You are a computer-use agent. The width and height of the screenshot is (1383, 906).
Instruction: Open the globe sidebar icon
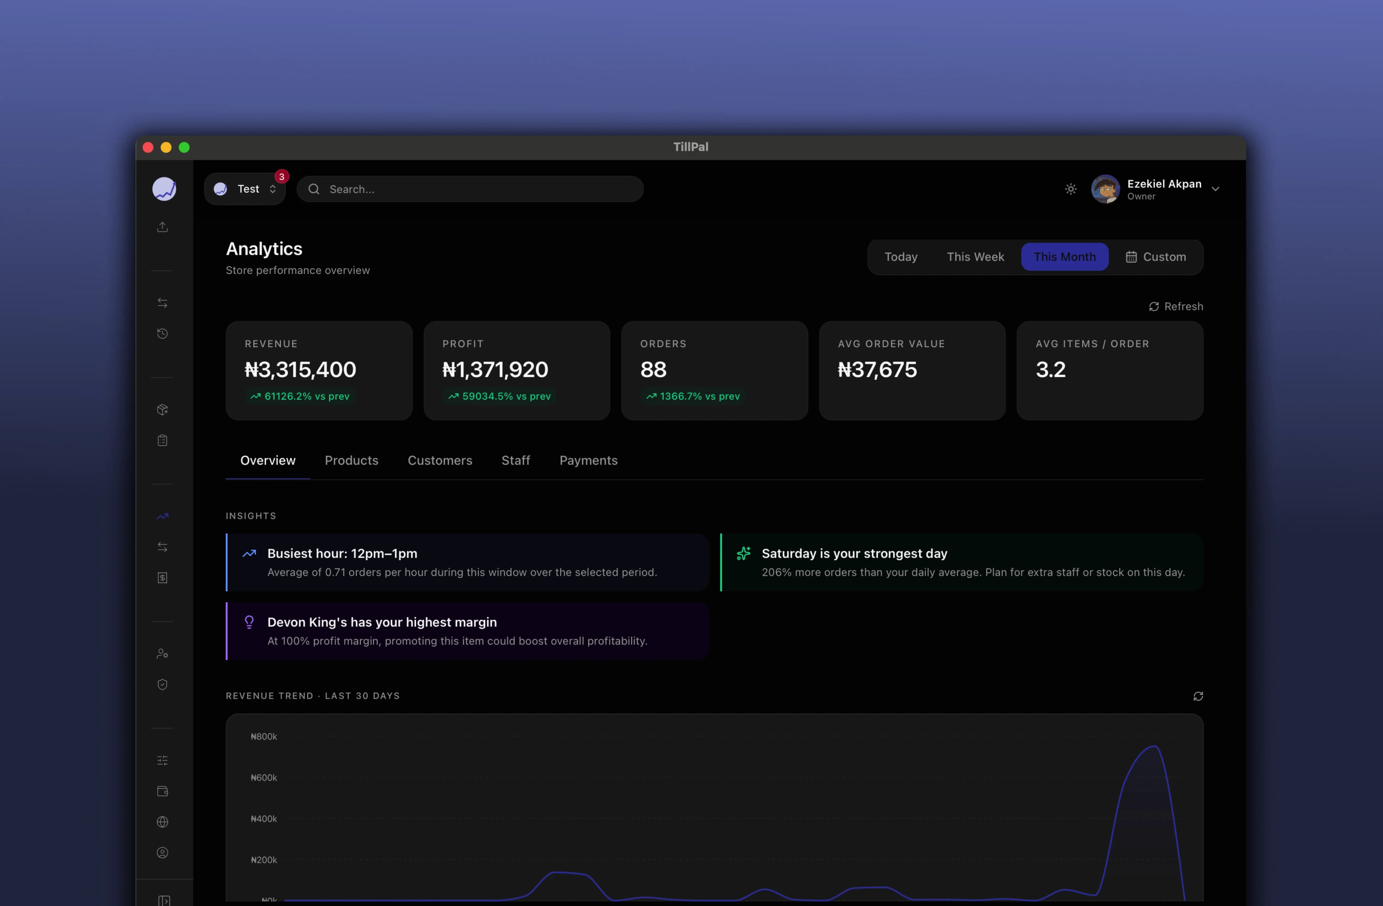click(163, 822)
